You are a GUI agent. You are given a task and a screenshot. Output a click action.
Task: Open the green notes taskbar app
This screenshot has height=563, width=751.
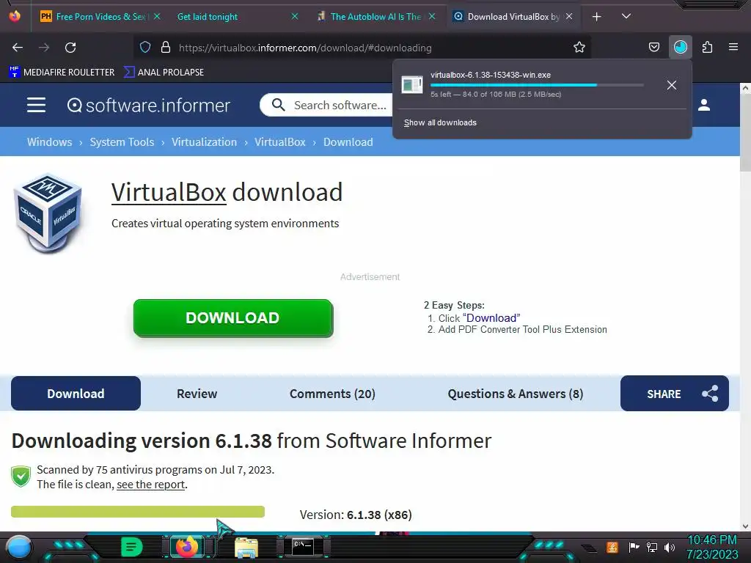(132, 547)
